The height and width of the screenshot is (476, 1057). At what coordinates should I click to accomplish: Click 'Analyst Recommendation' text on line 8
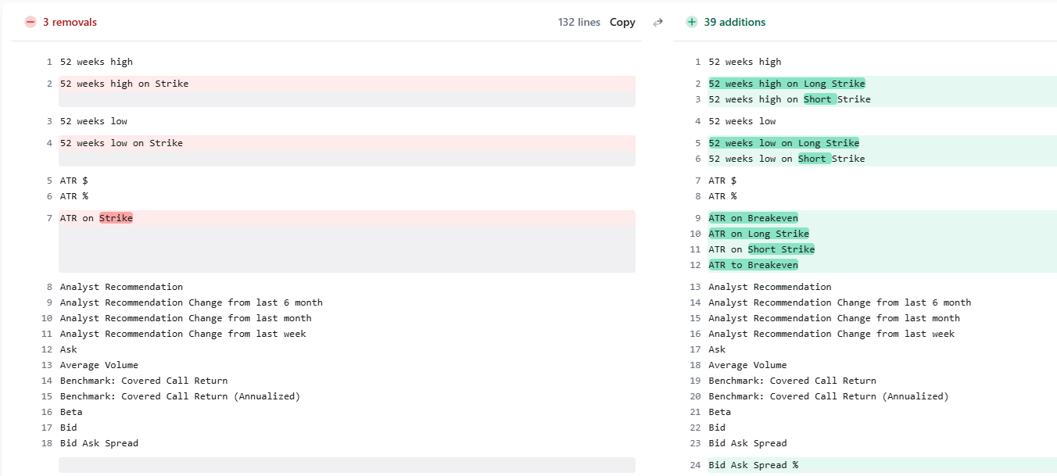pyautogui.click(x=121, y=287)
